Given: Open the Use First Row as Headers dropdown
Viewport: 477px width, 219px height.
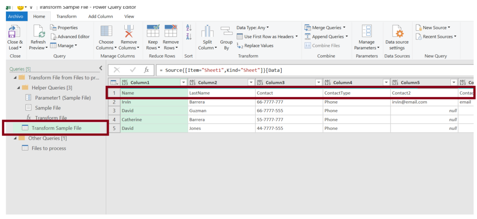Looking at the screenshot, I should pyautogui.click(x=267, y=37).
